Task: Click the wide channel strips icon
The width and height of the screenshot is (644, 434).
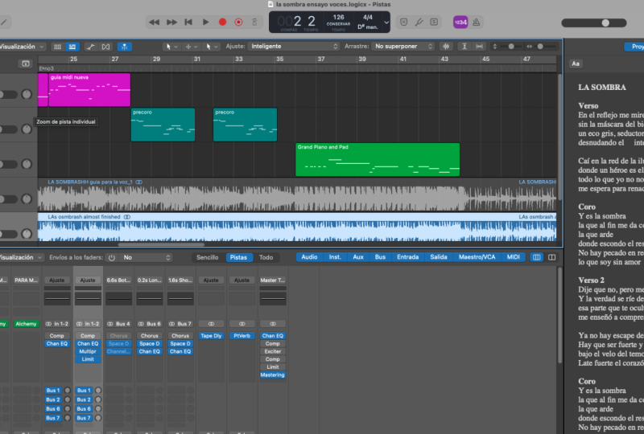Action: (551, 257)
